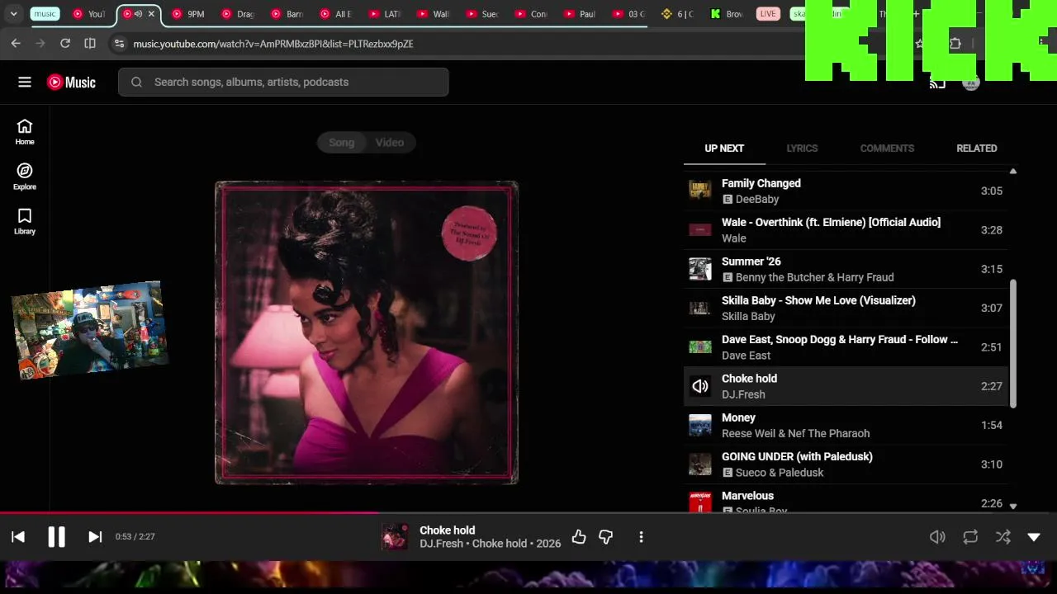The width and height of the screenshot is (1057, 594).
Task: Click the browser address bar URL
Action: [273, 44]
